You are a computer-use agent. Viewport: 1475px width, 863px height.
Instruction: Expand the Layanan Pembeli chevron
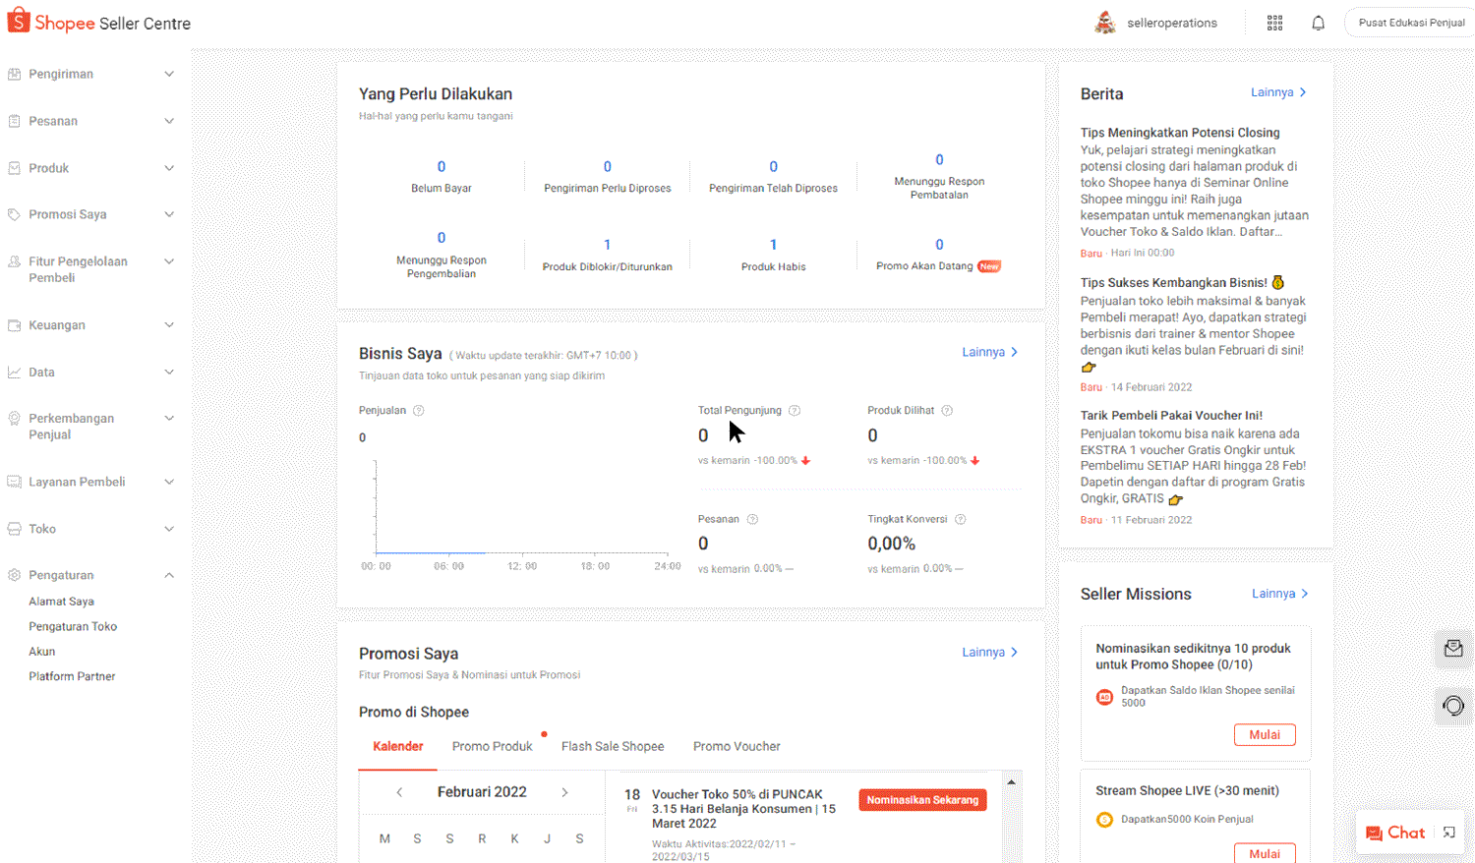(x=169, y=482)
